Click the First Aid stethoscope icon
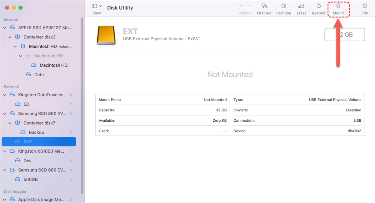375x203 pixels. point(264,6)
